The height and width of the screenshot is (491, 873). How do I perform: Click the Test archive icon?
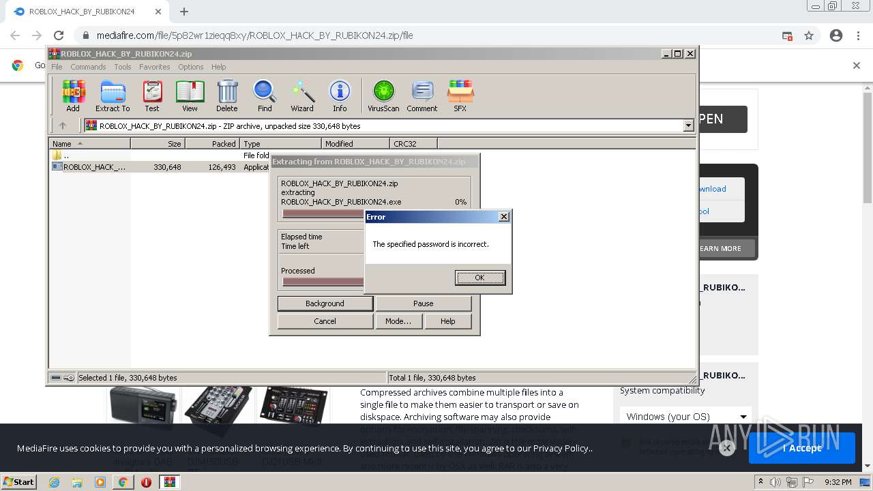tap(152, 96)
